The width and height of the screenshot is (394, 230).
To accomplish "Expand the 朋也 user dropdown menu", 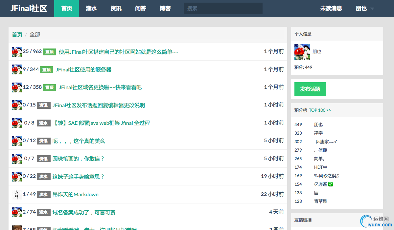I will pyautogui.click(x=365, y=9).
